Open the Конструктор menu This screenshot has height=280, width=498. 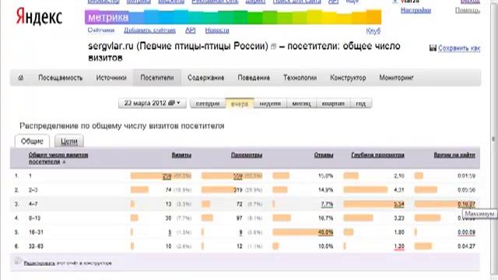click(x=348, y=78)
